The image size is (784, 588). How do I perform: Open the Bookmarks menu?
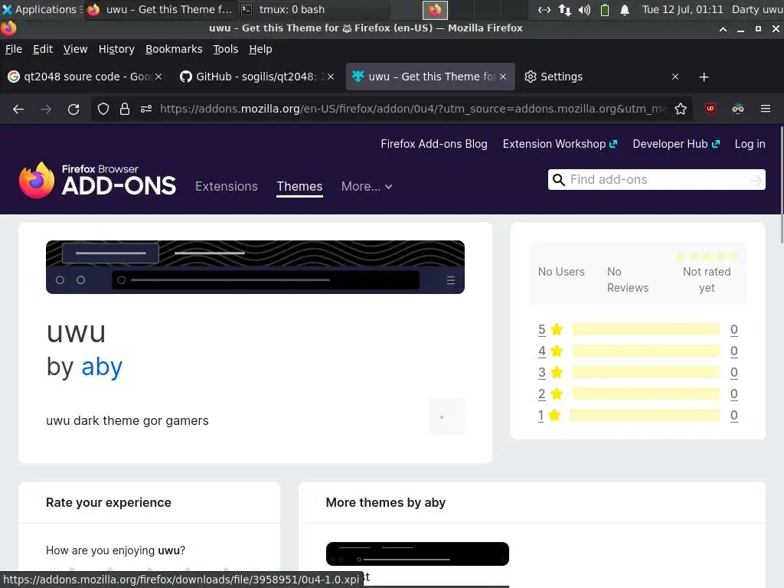174,49
